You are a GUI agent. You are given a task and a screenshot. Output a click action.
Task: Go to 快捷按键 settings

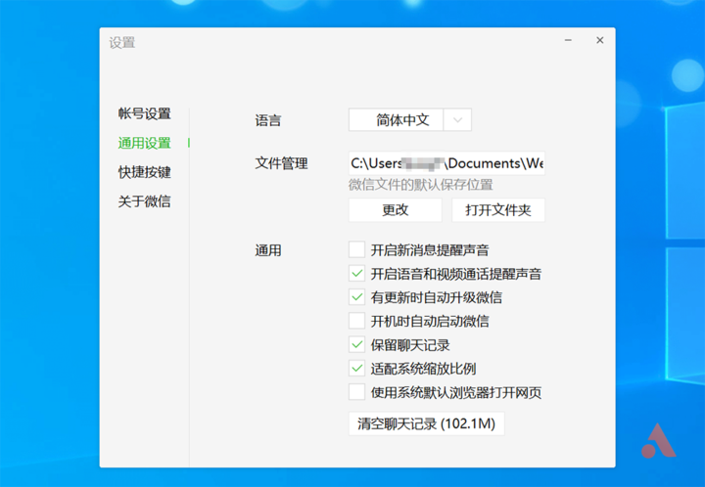point(144,172)
